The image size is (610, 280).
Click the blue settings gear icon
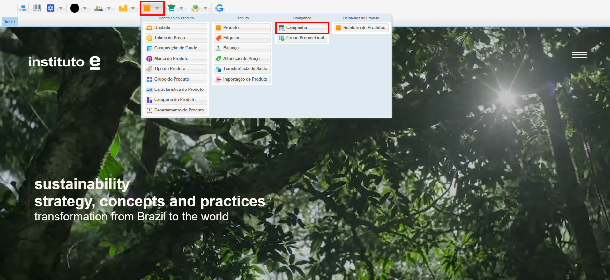51,8
